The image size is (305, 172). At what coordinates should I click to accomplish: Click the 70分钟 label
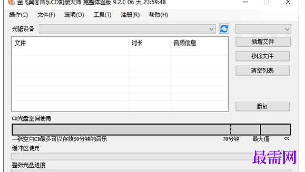click(231, 139)
